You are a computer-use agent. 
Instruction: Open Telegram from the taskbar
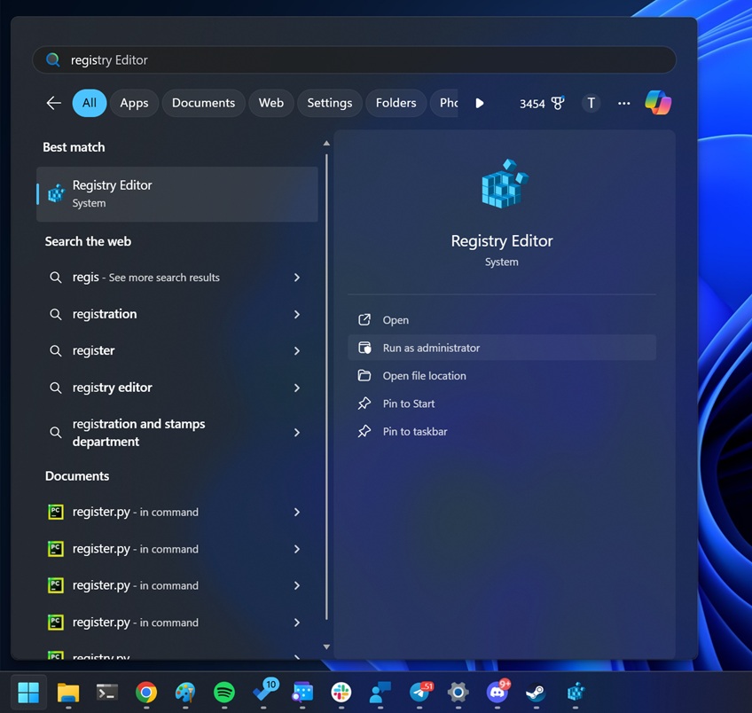tap(419, 693)
